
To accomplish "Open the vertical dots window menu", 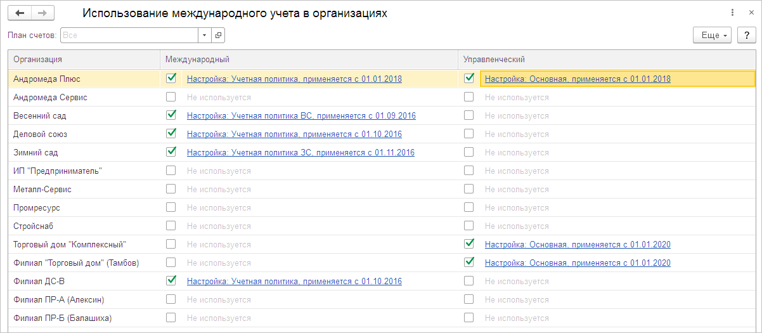I will tap(733, 13).
